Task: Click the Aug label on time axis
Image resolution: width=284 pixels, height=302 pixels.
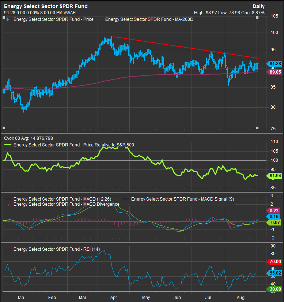Action: point(241,298)
